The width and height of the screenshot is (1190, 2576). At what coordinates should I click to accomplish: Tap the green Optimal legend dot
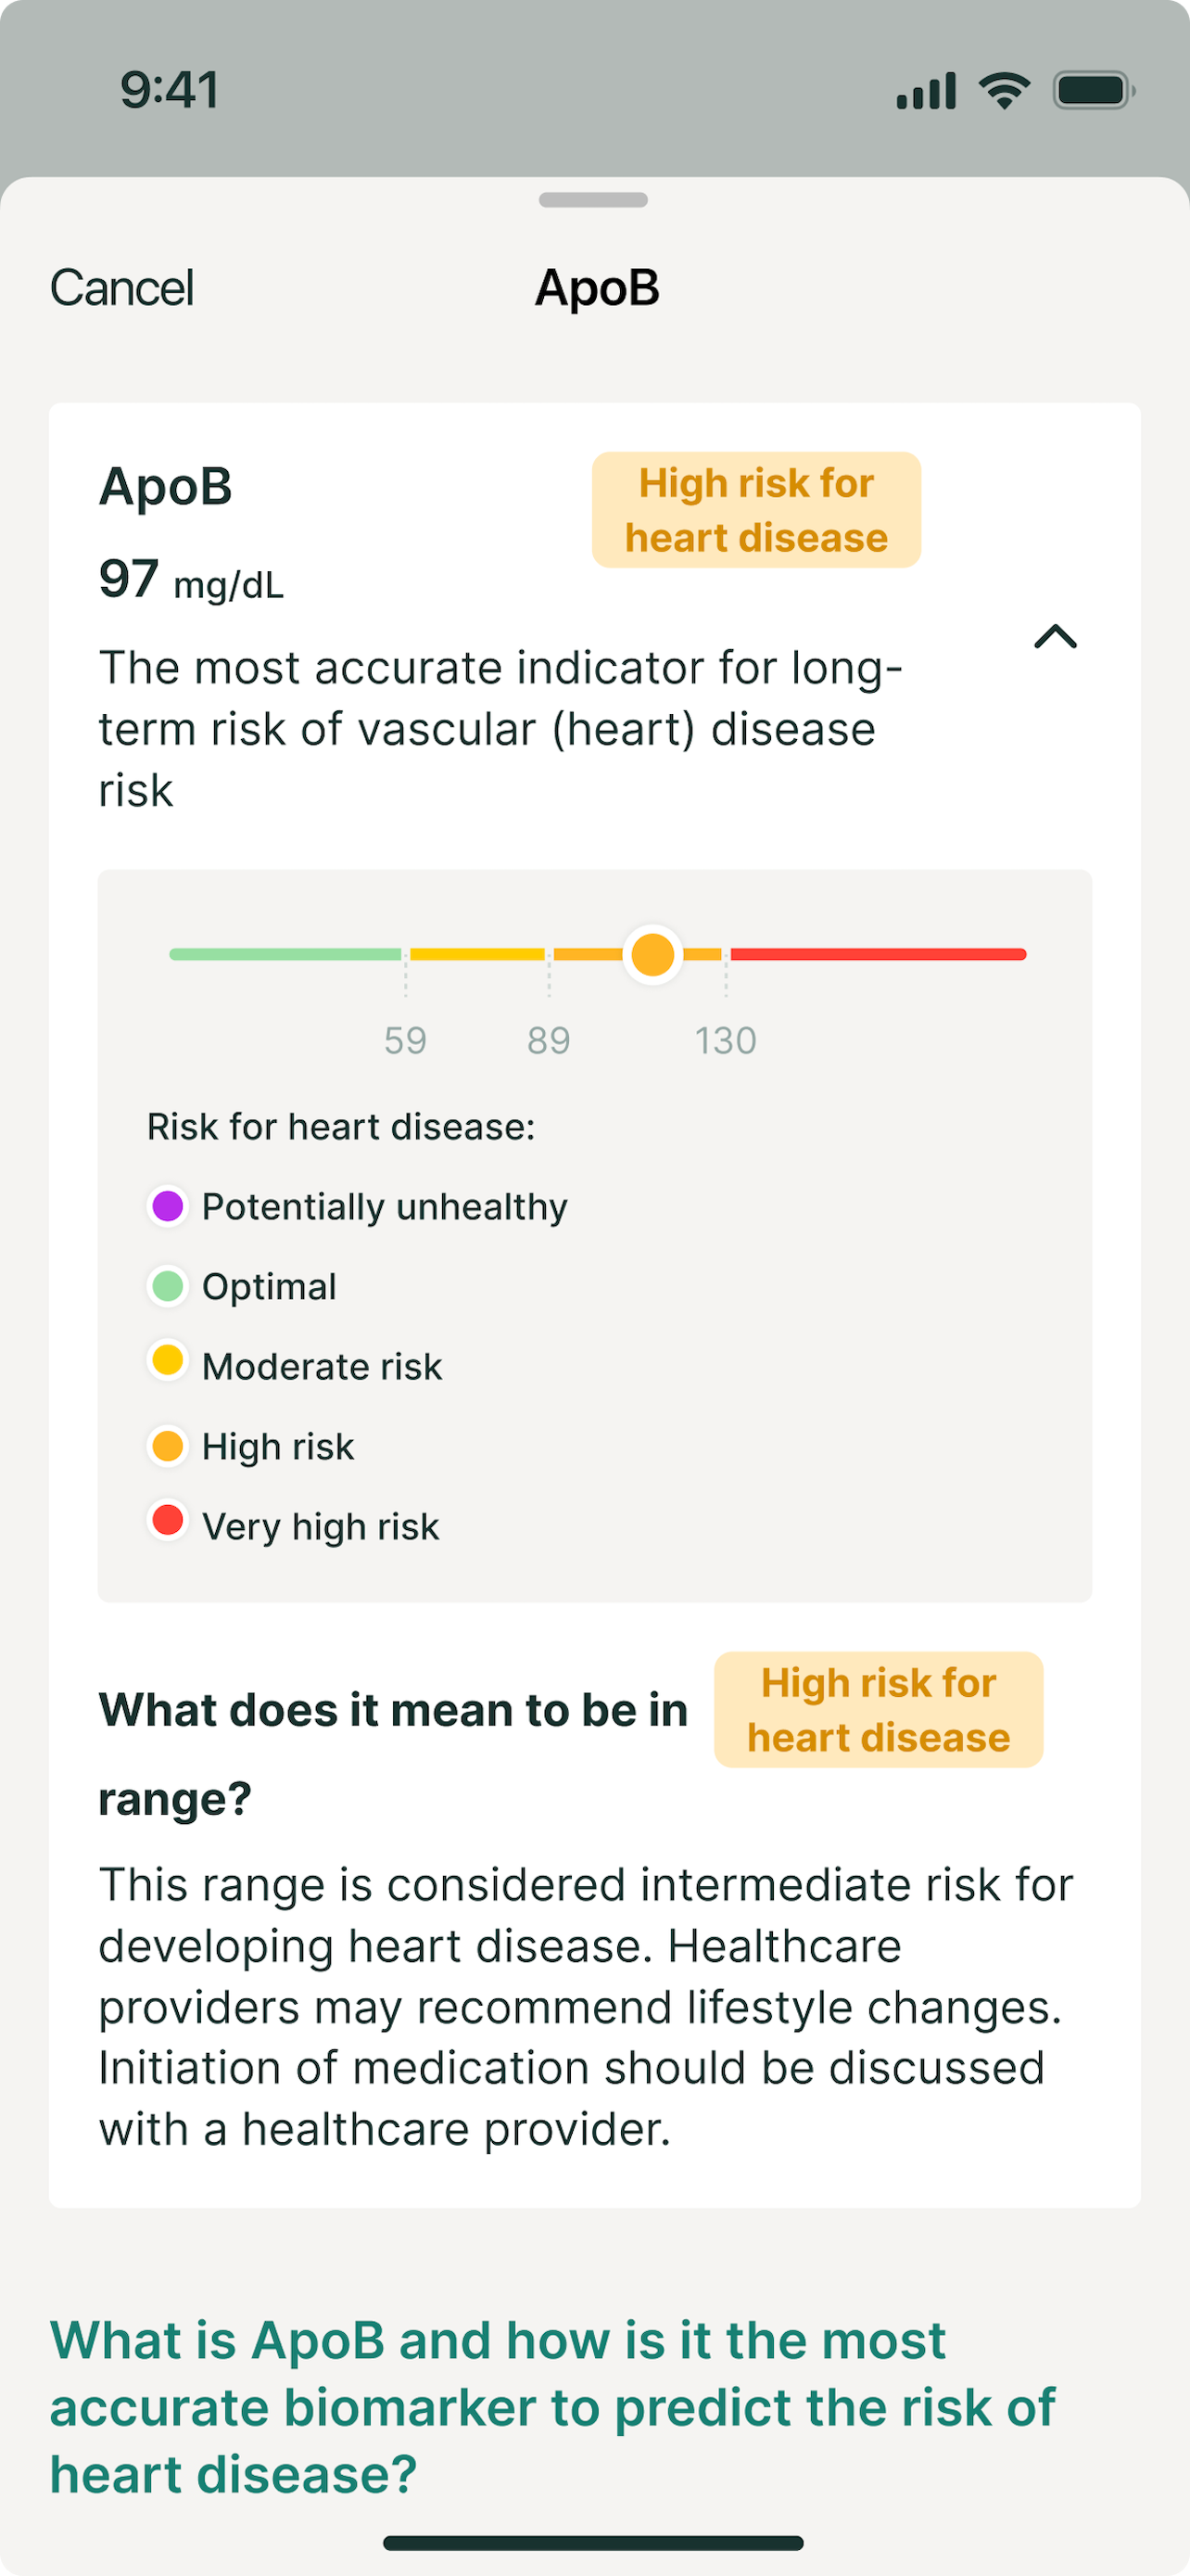pos(168,1286)
